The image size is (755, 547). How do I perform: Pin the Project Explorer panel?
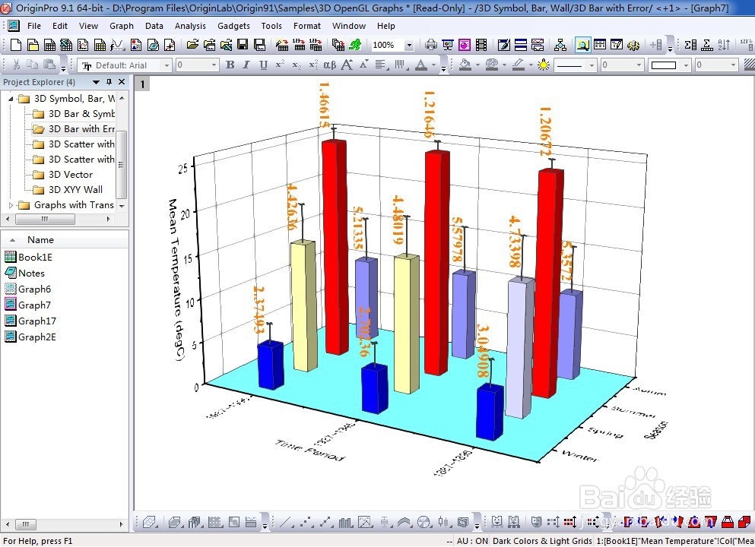point(109,82)
